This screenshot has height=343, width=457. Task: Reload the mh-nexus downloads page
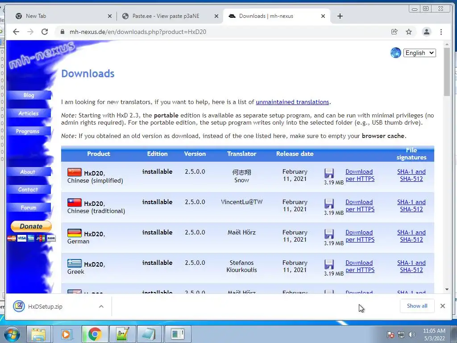(45, 32)
